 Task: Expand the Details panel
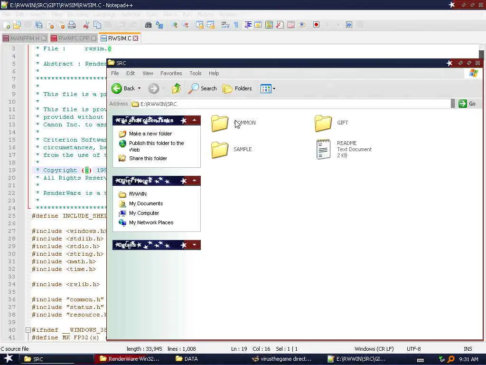(x=194, y=245)
